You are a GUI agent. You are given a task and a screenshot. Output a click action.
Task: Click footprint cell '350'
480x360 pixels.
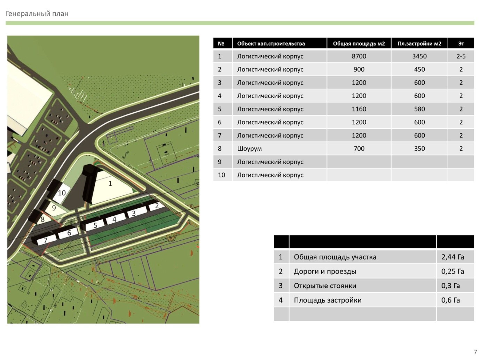click(x=419, y=149)
